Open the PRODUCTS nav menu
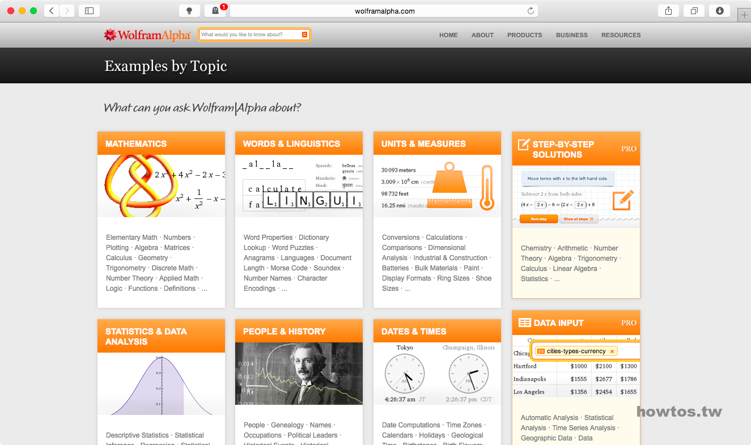This screenshot has width=751, height=445. (524, 35)
